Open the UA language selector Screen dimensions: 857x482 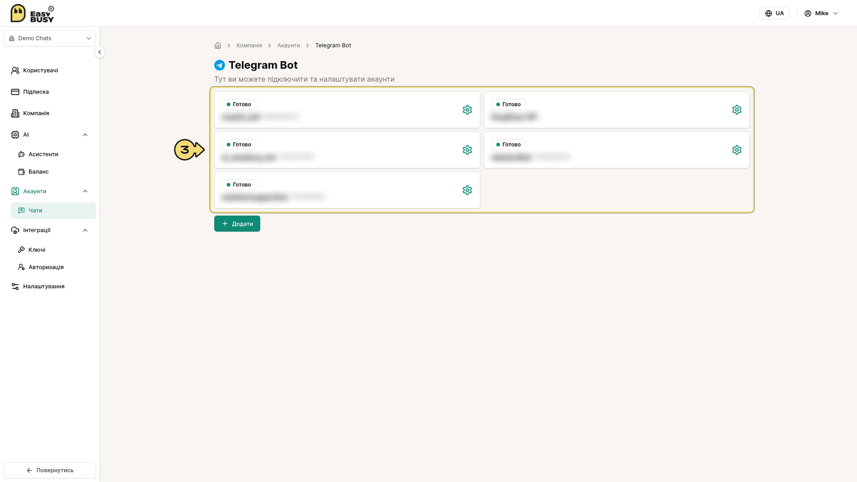coord(774,13)
